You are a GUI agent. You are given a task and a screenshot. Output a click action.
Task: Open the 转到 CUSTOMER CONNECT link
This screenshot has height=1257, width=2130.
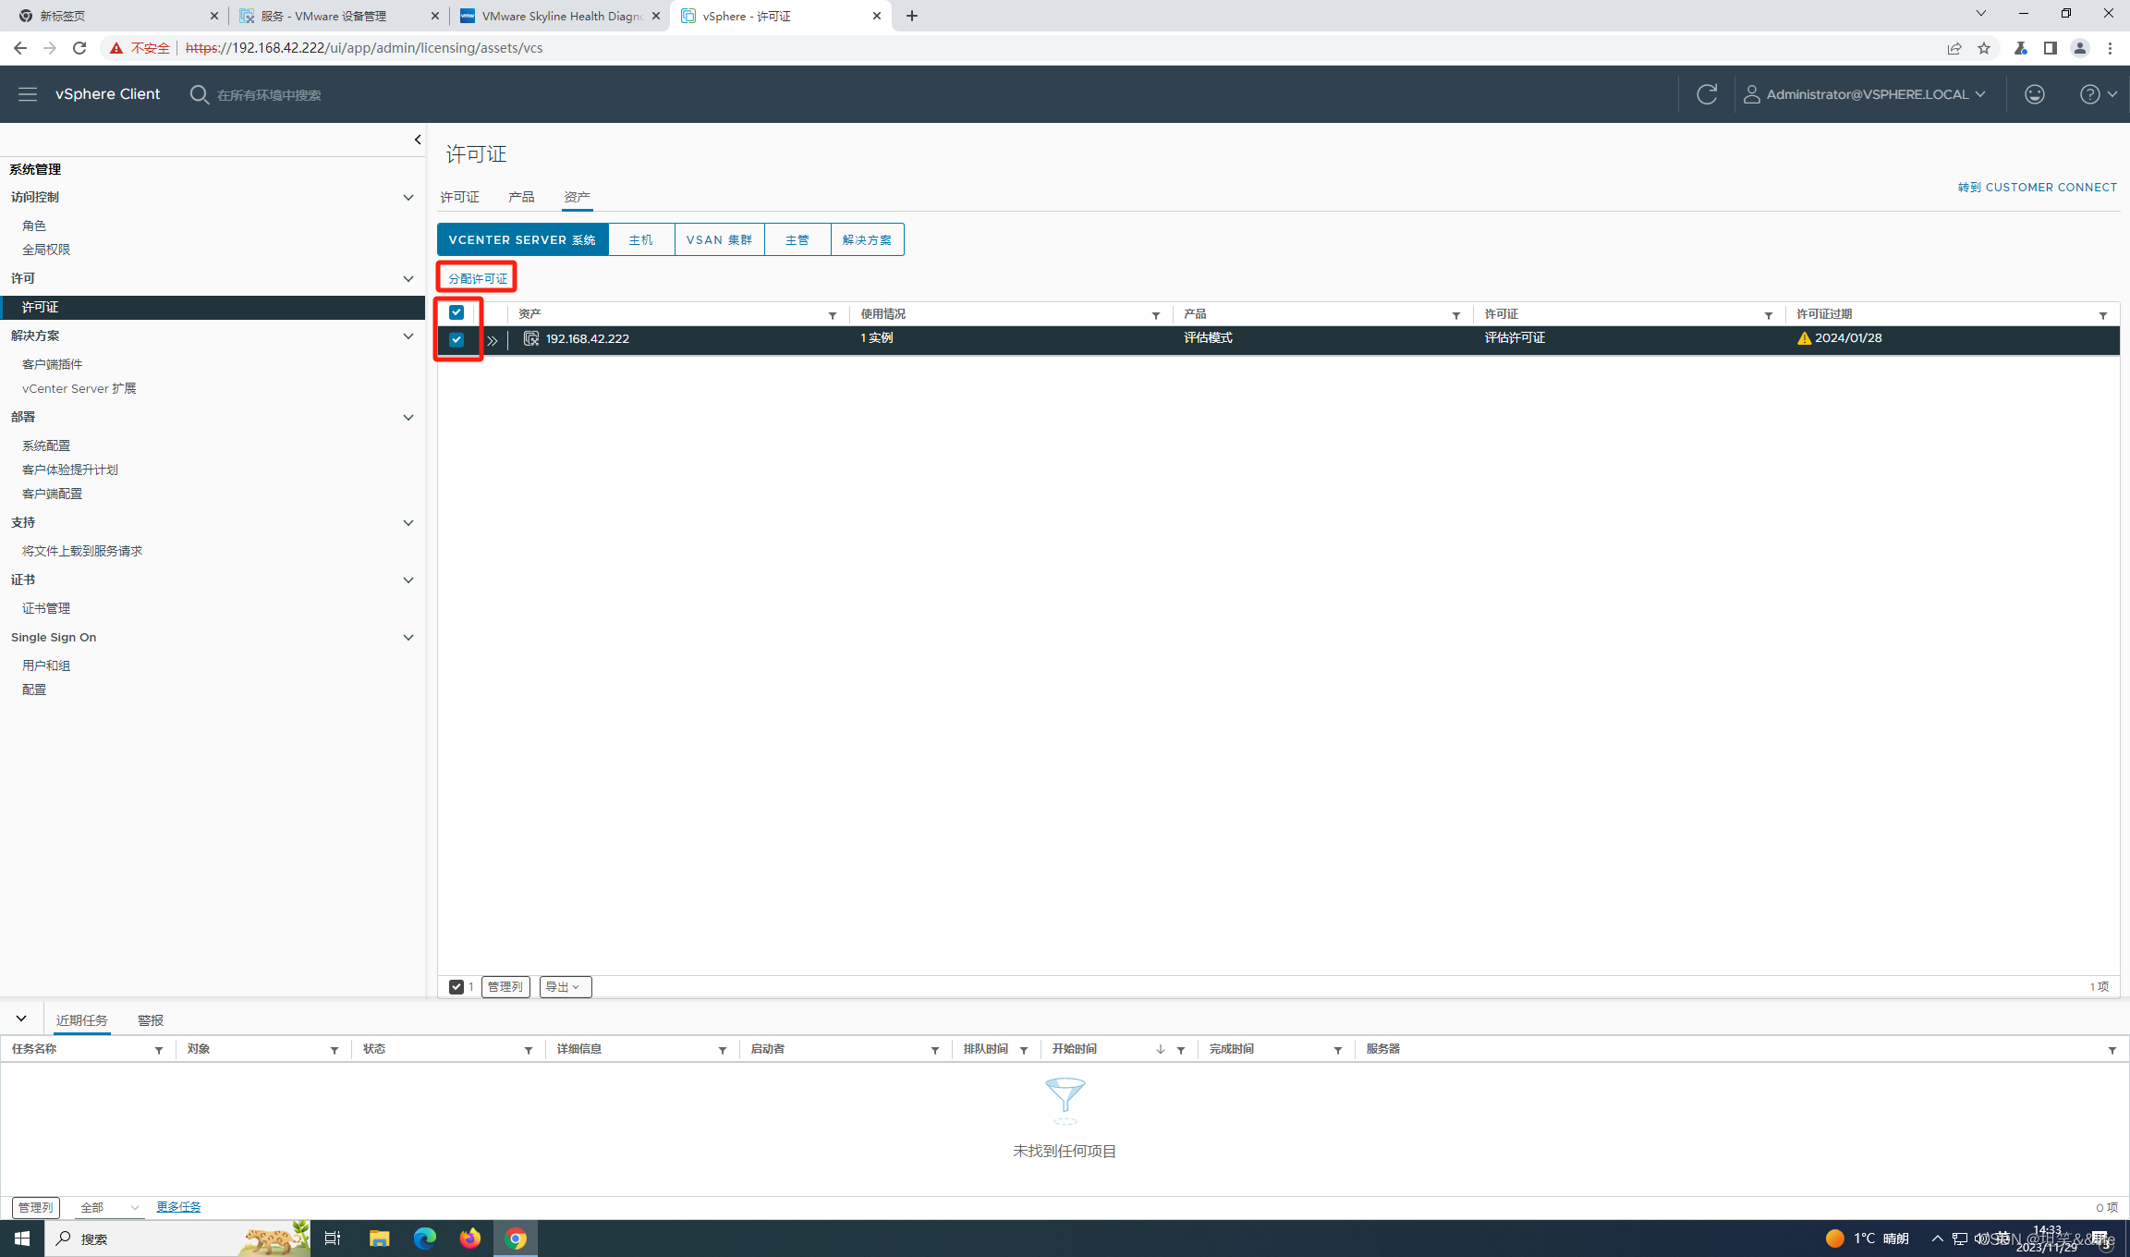(2037, 187)
